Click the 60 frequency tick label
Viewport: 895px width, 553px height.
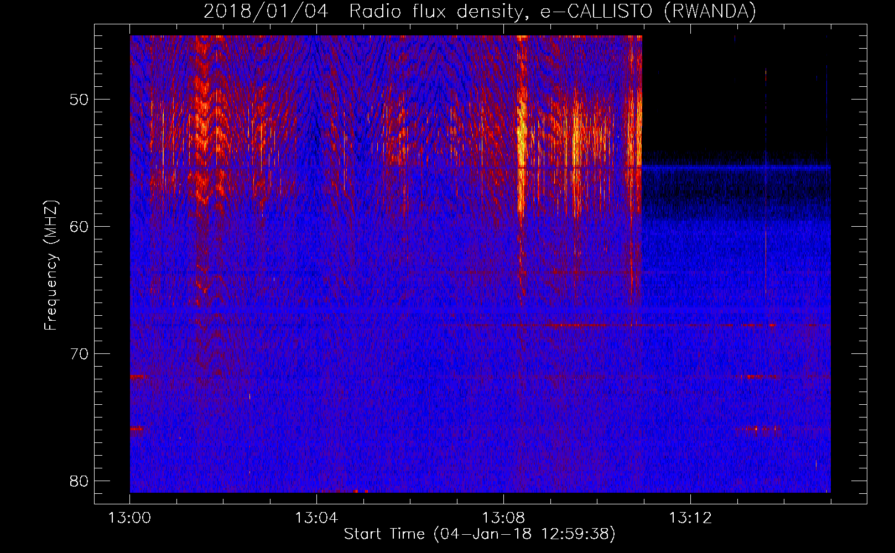coord(80,227)
